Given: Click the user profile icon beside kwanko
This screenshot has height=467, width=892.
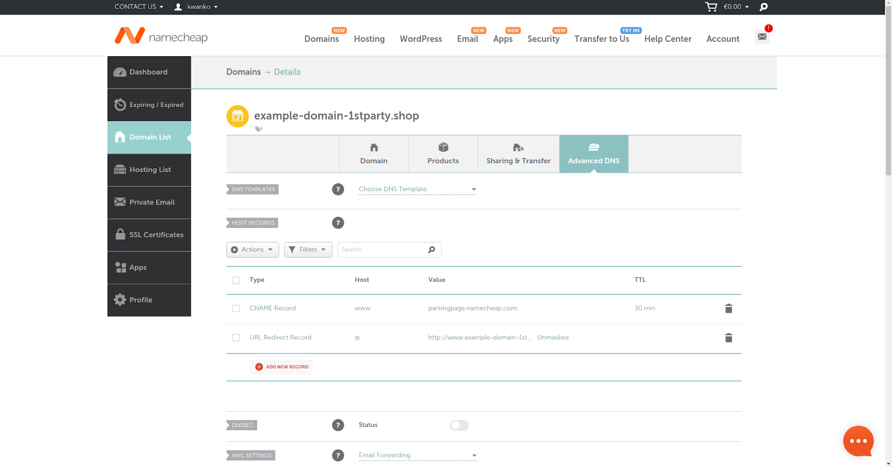Looking at the screenshot, I should click(x=178, y=7).
